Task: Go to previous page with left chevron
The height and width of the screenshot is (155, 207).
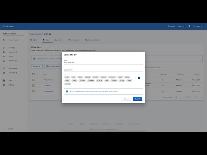Action: (195, 97)
